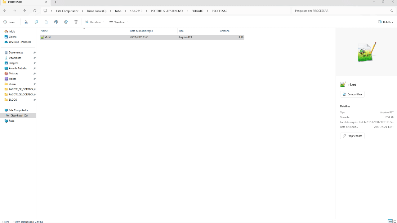Click the Copy icon in toolbar

36,22
